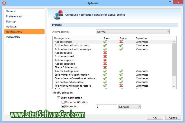Click Show check for Action finished with warnings
Viewport: 185px width, 123px height.
[105, 49]
